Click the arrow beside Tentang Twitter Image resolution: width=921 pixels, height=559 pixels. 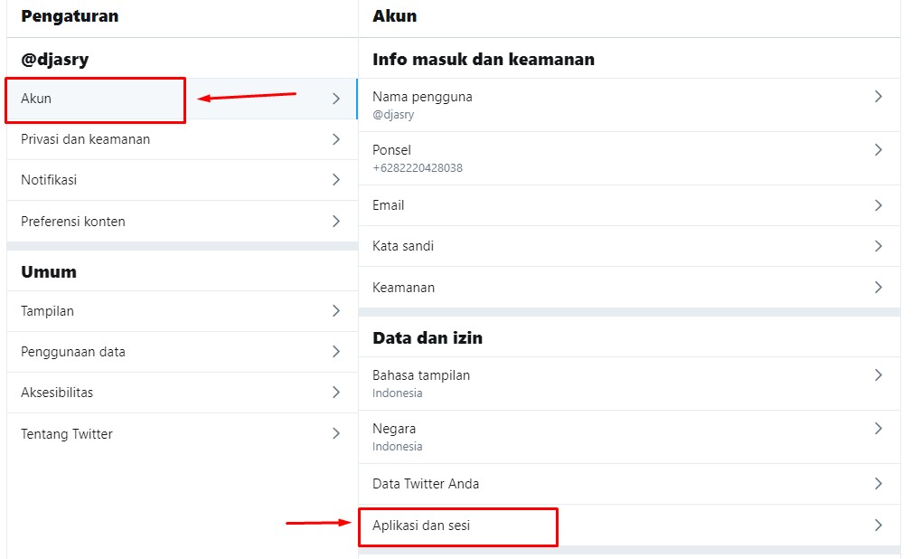pyautogui.click(x=336, y=434)
